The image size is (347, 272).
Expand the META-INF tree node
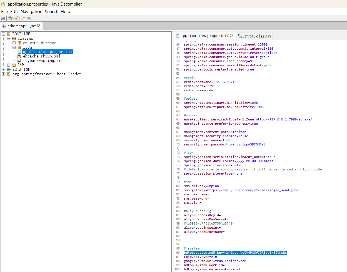point(4,70)
